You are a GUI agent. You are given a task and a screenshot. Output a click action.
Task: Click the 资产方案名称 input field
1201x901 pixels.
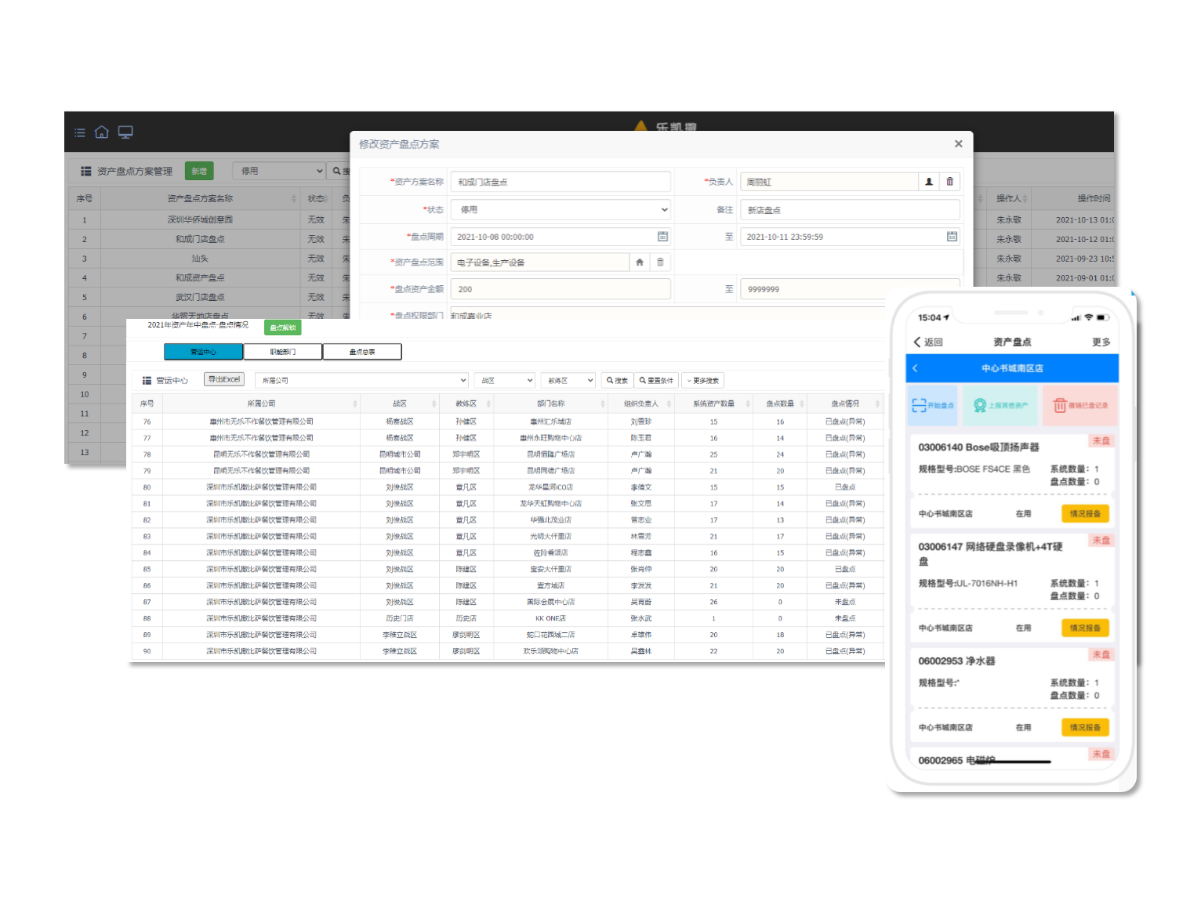coord(560,182)
